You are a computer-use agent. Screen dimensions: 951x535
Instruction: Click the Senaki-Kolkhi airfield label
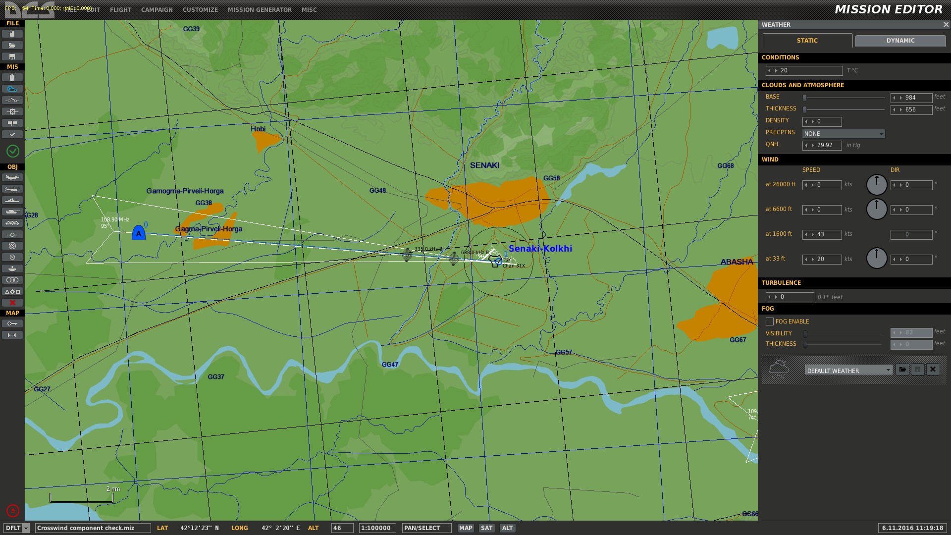coord(540,249)
